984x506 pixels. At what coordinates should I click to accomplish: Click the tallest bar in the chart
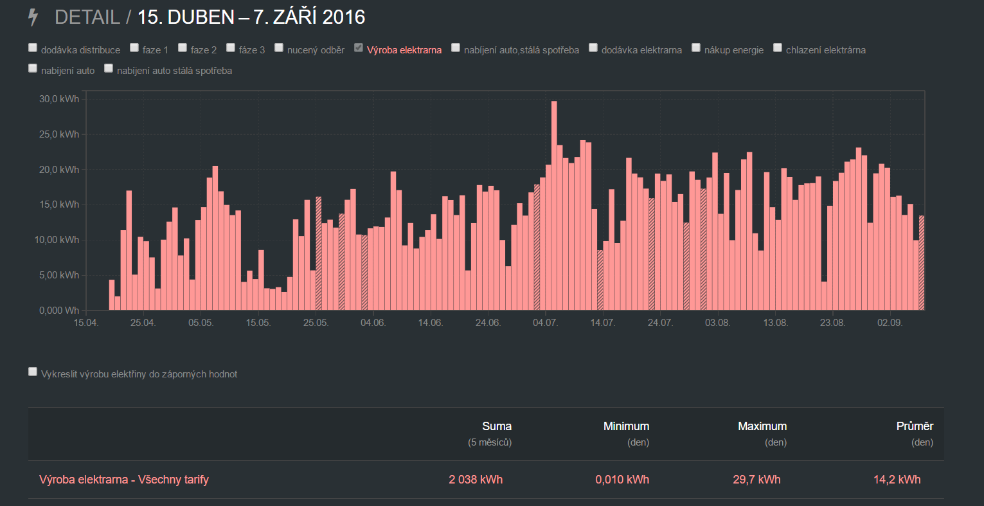pyautogui.click(x=554, y=206)
